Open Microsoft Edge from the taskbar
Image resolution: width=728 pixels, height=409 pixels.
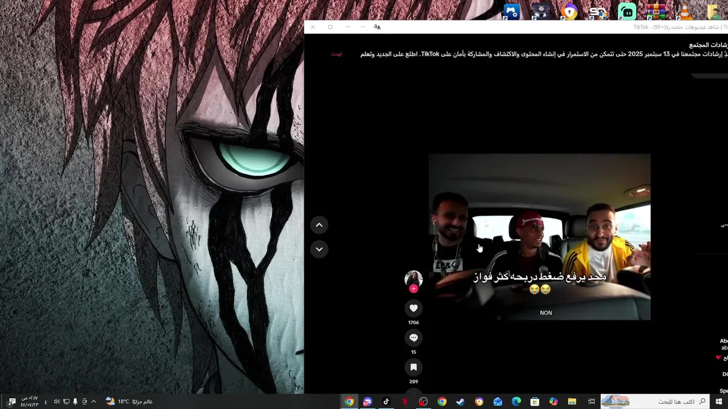tap(516, 402)
